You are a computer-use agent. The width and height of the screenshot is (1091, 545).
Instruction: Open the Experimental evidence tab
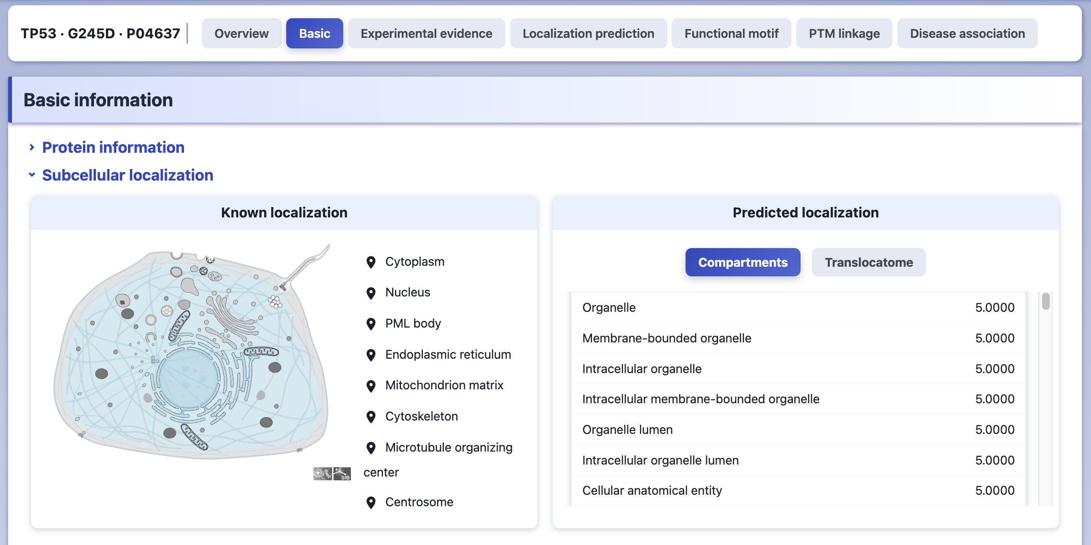tap(426, 34)
